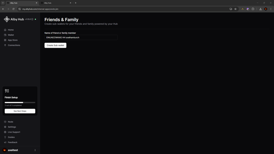Click the See Next Steps button
274x154 pixels.
coord(20,111)
